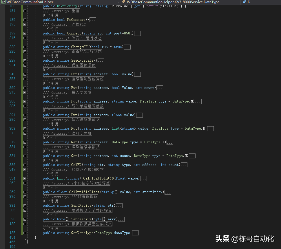Expand the ReConnext method with plus box
Viewport: 281px width, 249px height.
point(25,20)
